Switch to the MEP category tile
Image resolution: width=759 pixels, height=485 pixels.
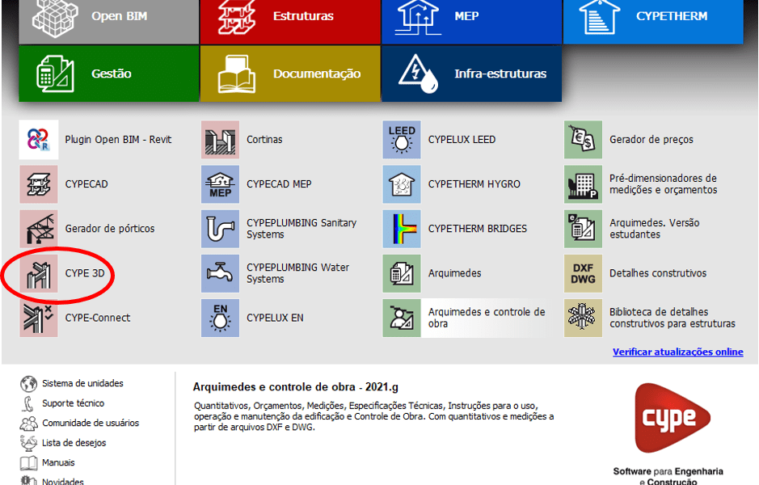[472, 21]
